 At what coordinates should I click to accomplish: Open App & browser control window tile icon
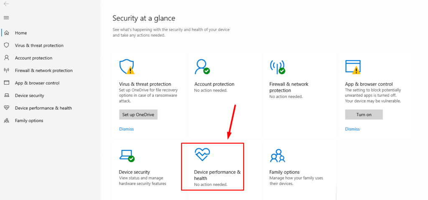click(x=353, y=67)
